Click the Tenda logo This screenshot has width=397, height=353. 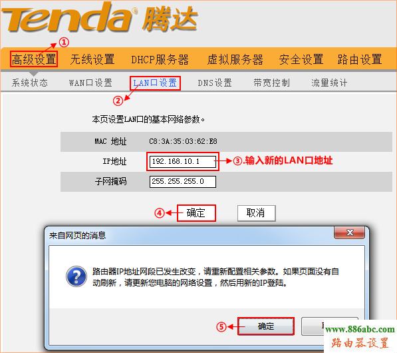click(x=99, y=18)
